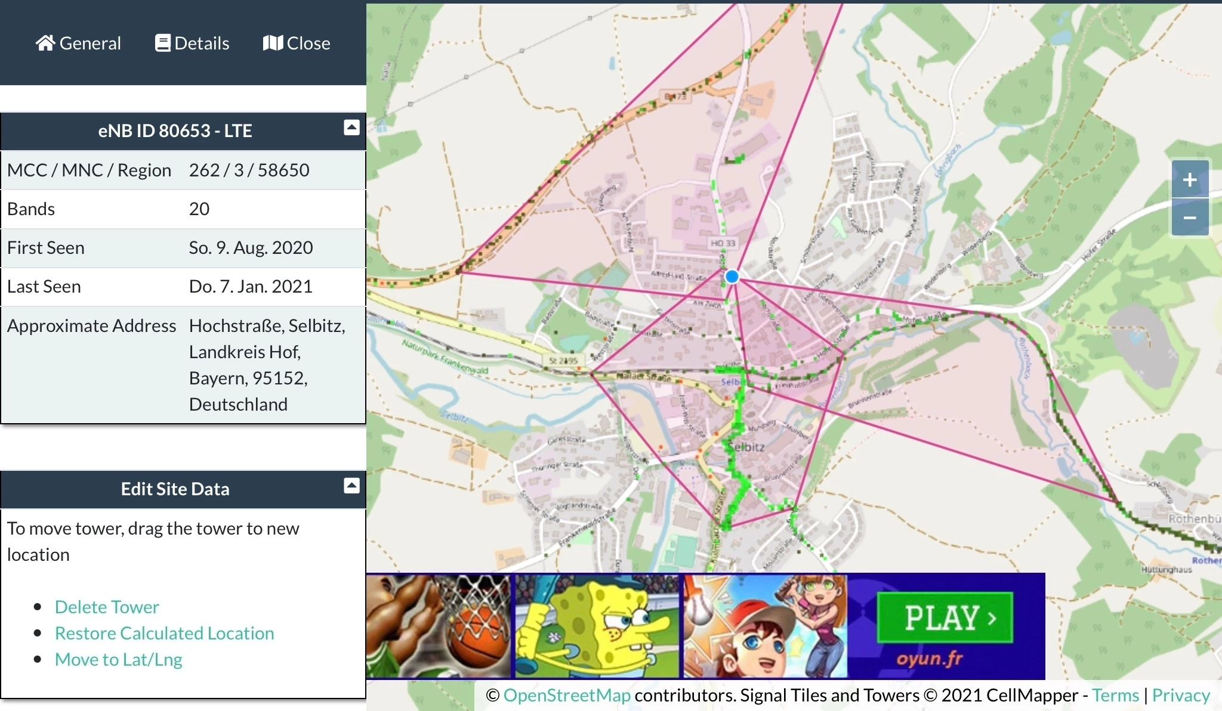
Task: Click Restore Calculated Location link
Action: point(164,633)
